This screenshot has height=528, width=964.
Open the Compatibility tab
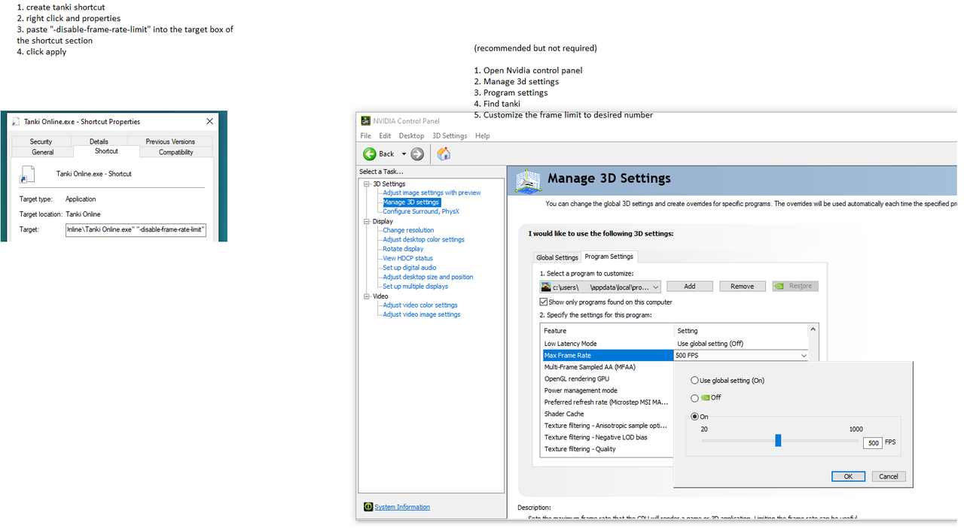click(x=176, y=152)
